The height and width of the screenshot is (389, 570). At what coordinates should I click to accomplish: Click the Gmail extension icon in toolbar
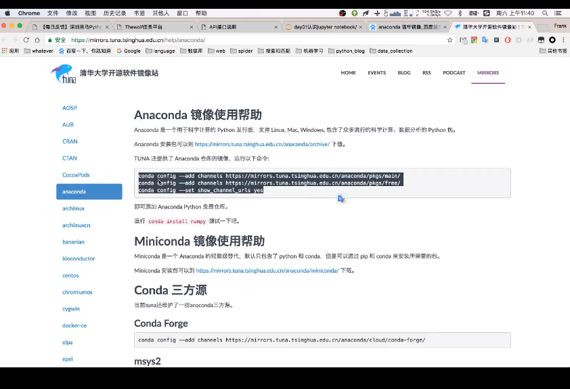pyautogui.click(x=463, y=40)
